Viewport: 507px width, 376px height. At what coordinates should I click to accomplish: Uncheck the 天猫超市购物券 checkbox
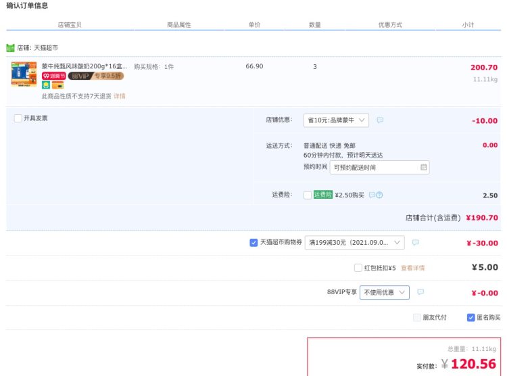[x=254, y=243]
